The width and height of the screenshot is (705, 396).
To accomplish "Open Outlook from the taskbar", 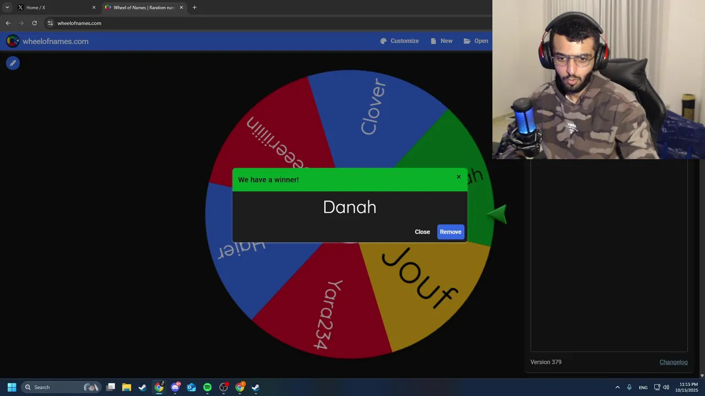I will tap(191, 387).
